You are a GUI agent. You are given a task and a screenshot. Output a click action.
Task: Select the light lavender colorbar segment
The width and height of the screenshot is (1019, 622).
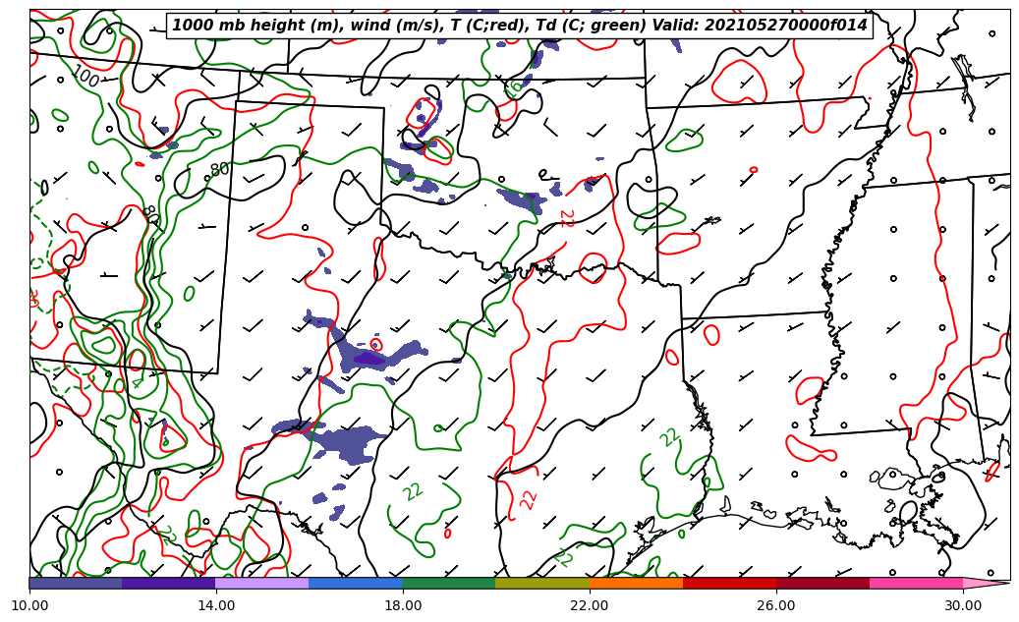click(x=262, y=583)
